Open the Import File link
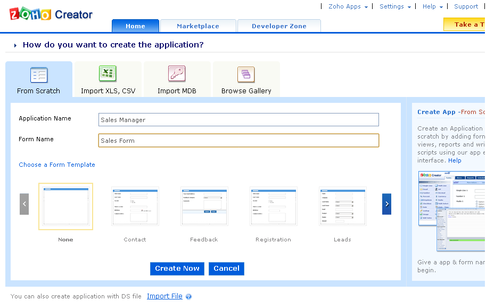This screenshot has height=308, width=486. 164,296
